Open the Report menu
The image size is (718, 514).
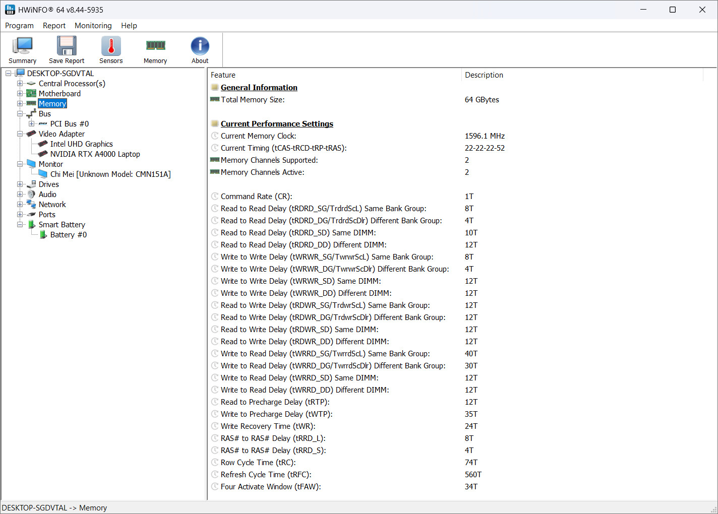coord(54,26)
